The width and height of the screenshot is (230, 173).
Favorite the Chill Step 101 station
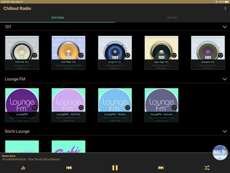coord(81,55)
